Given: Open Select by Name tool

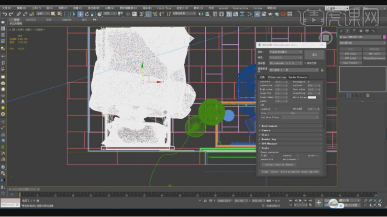Looking at the screenshot, I should click(x=59, y=14).
